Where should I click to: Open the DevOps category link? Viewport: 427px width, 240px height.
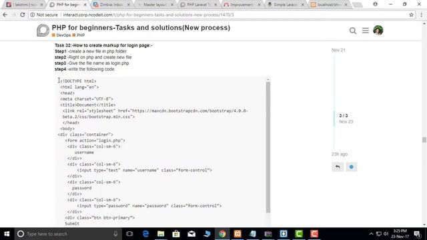(61, 35)
